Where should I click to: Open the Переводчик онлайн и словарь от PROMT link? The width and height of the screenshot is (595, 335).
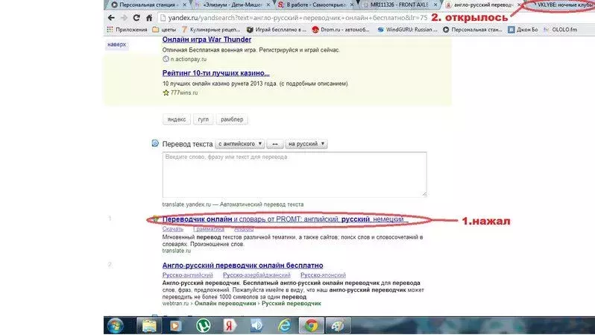tap(286, 219)
